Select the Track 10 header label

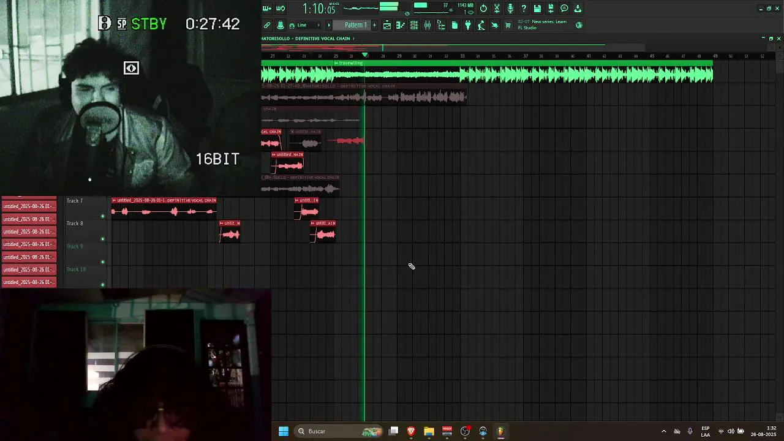(x=76, y=269)
